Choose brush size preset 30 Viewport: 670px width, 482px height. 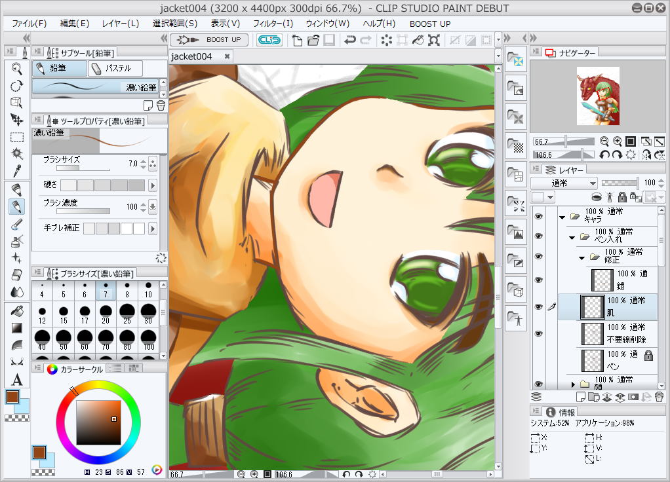[148, 314]
